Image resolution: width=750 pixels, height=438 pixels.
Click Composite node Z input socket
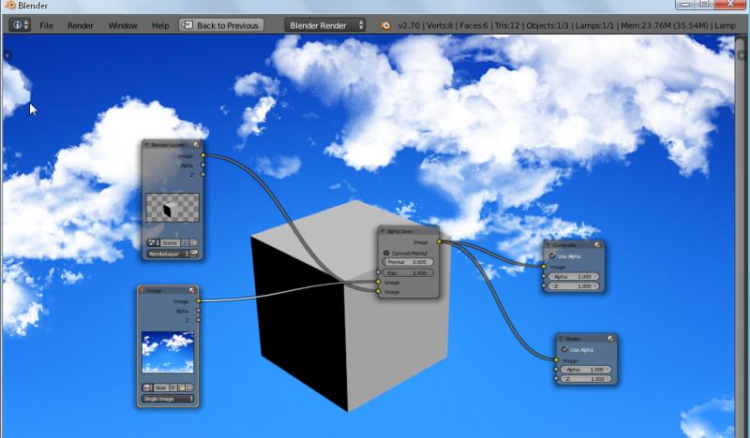544,285
